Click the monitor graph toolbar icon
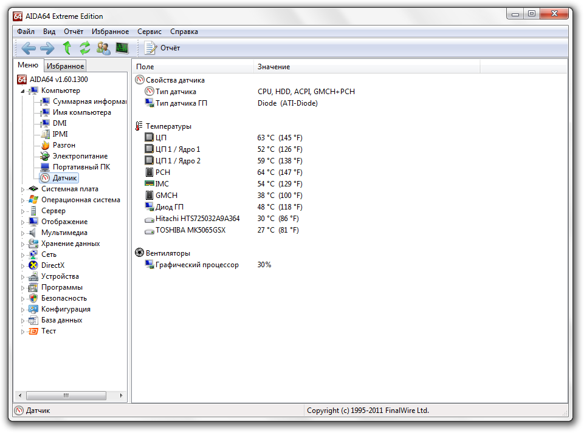The image size is (584, 433). point(122,48)
